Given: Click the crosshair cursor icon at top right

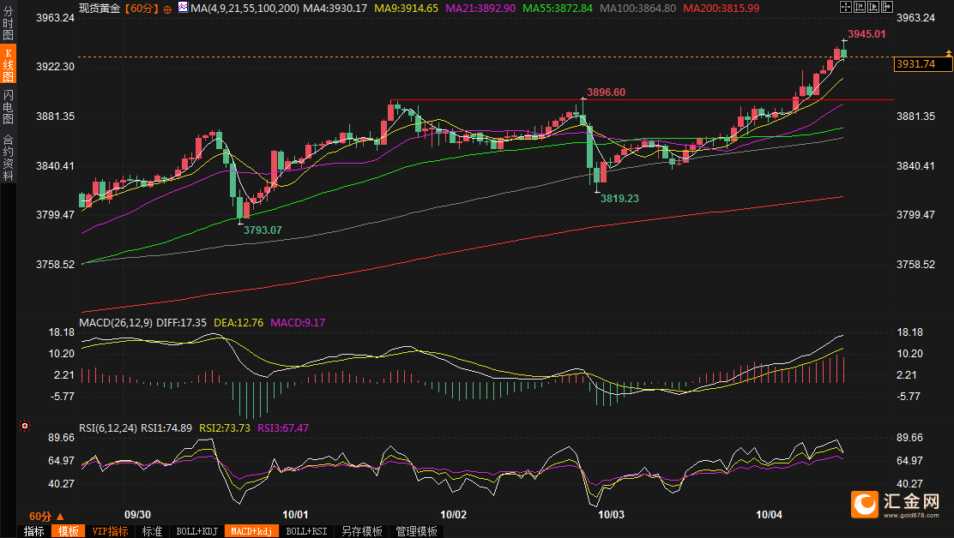Looking at the screenshot, I should click(x=846, y=7).
